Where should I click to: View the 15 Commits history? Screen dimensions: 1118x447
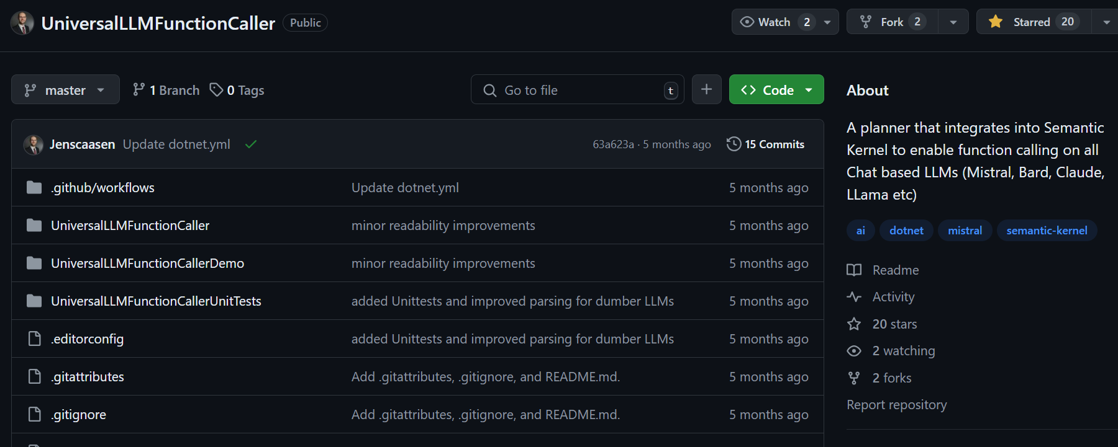(774, 144)
